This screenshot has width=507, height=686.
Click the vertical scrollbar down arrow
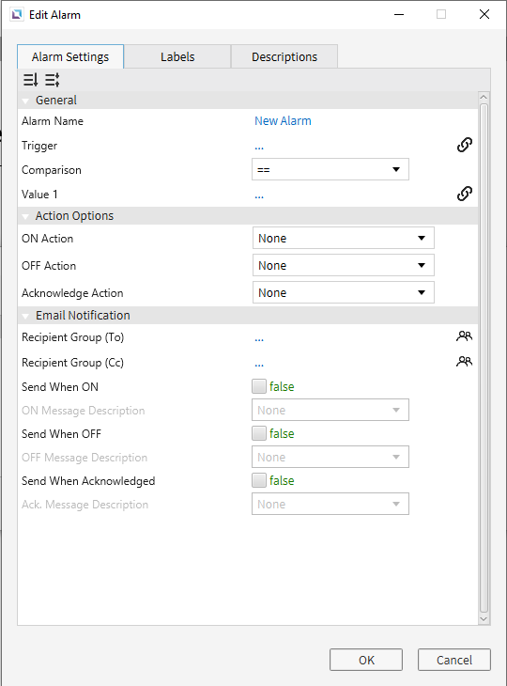tap(484, 619)
